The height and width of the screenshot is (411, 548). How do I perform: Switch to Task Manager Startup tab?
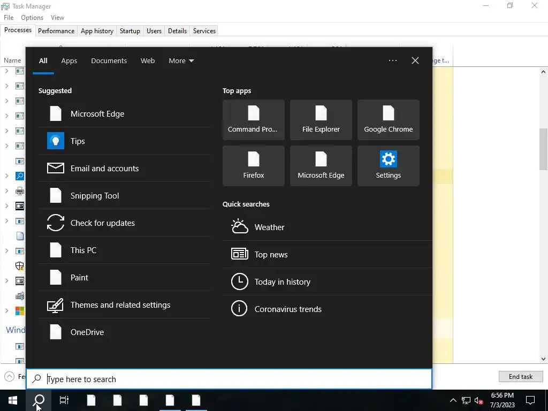pyautogui.click(x=130, y=31)
